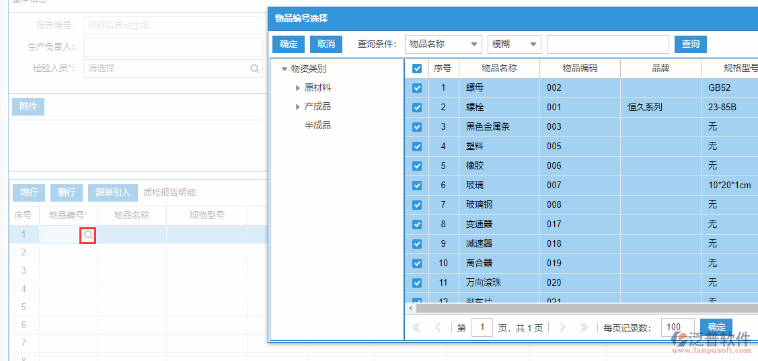758x361 pixels.
Task: Uncheck the checkbox for 螺母 row
Action: click(417, 88)
